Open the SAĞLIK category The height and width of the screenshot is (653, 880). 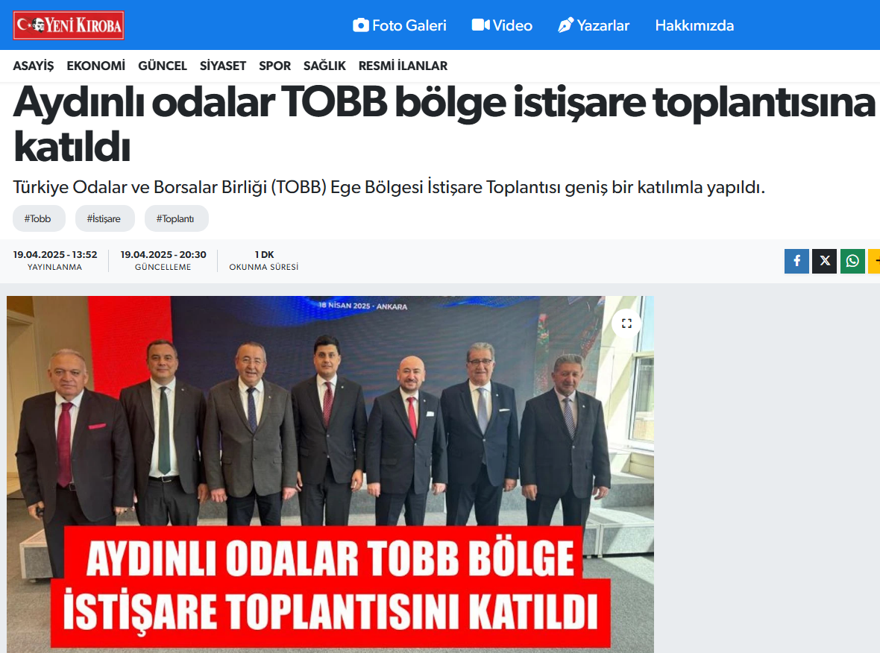[x=324, y=66]
